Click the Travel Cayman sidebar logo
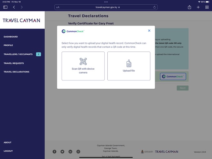The width and height of the screenshot is (212, 159). (x=21, y=21)
